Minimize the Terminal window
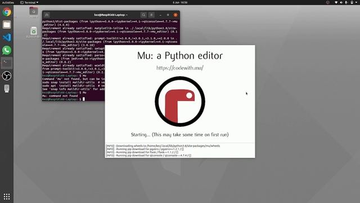Screen dimensions: 360x203 pyautogui.click(x=160, y=15)
